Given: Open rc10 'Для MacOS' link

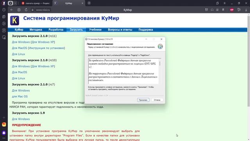Looking at the screenshot, I should [x=20, y=72].
